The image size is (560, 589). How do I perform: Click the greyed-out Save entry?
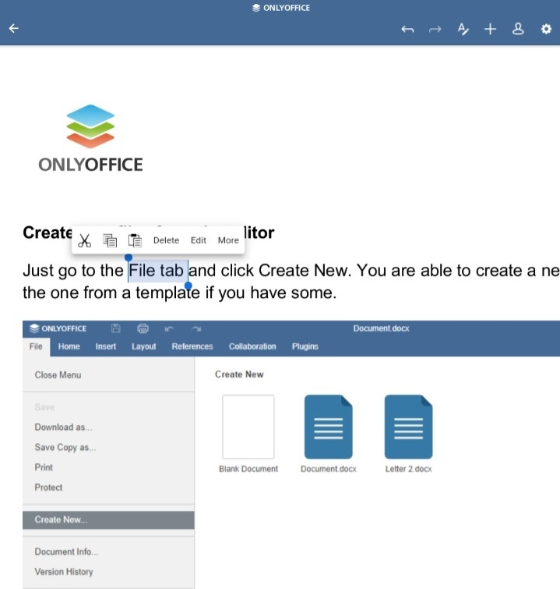(44, 407)
